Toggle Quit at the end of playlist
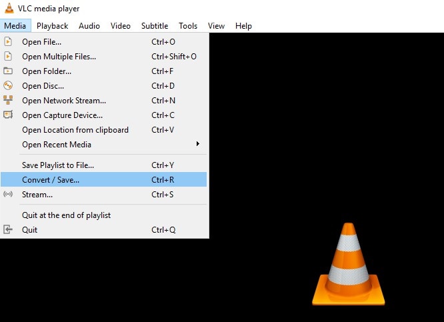 [x=103, y=215]
